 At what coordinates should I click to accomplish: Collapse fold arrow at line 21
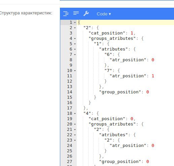75,130
